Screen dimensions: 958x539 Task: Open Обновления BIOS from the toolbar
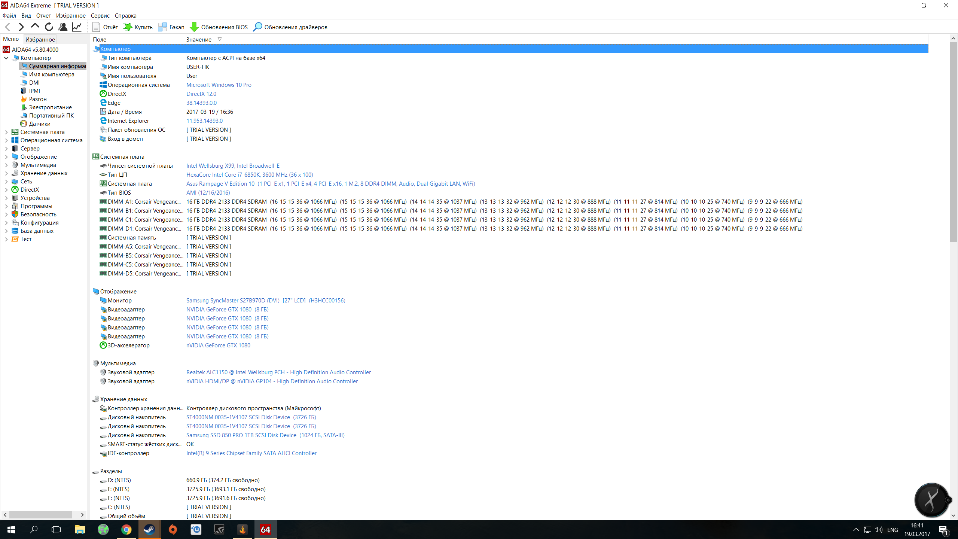click(x=219, y=27)
